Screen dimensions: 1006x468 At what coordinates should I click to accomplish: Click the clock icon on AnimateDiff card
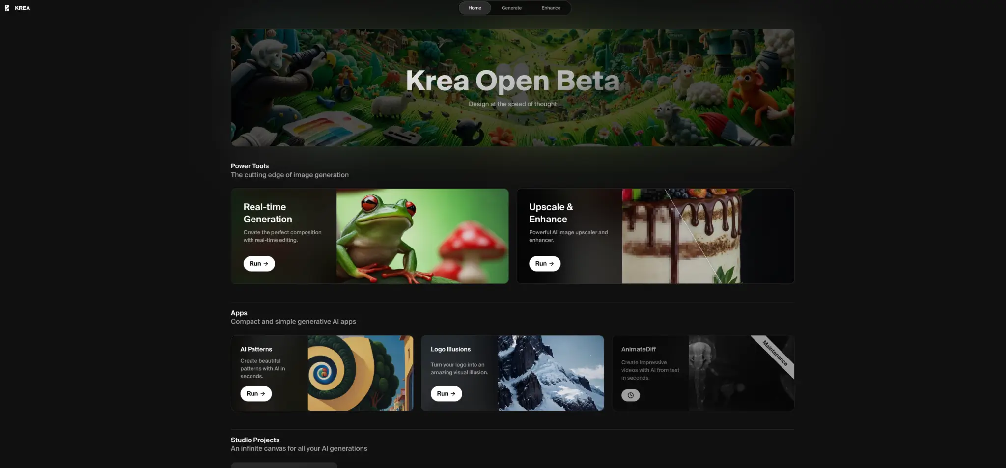click(x=631, y=395)
